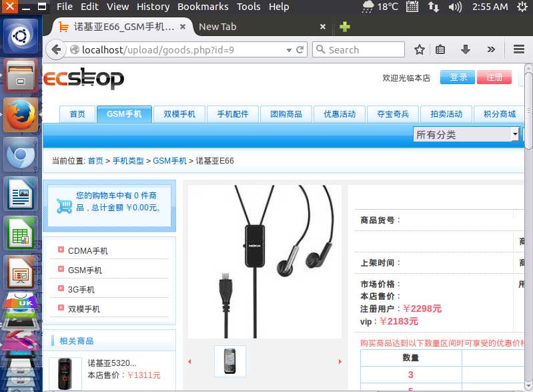Click next thumbnail red arrow in gallery

[340, 362]
